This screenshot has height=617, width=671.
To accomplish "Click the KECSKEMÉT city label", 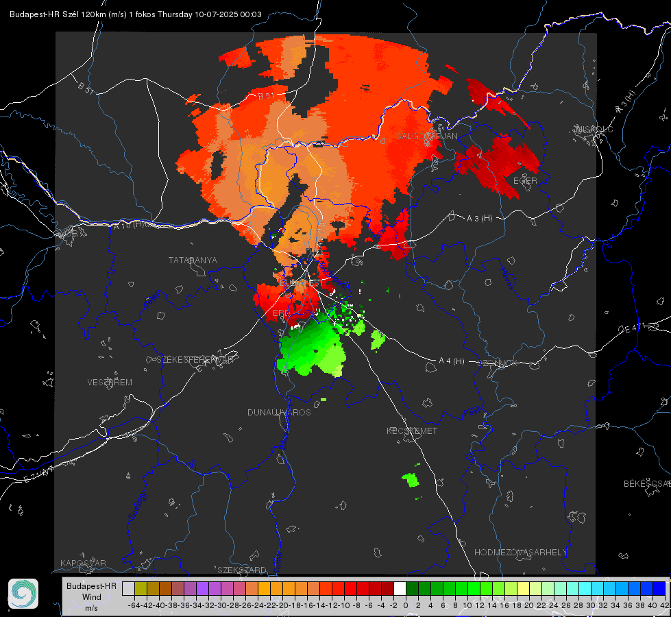I will (412, 431).
